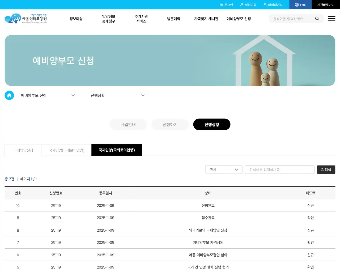Expand the 진행상황 breadcrumb dropdown
This screenshot has width=340, height=272.
point(143,95)
